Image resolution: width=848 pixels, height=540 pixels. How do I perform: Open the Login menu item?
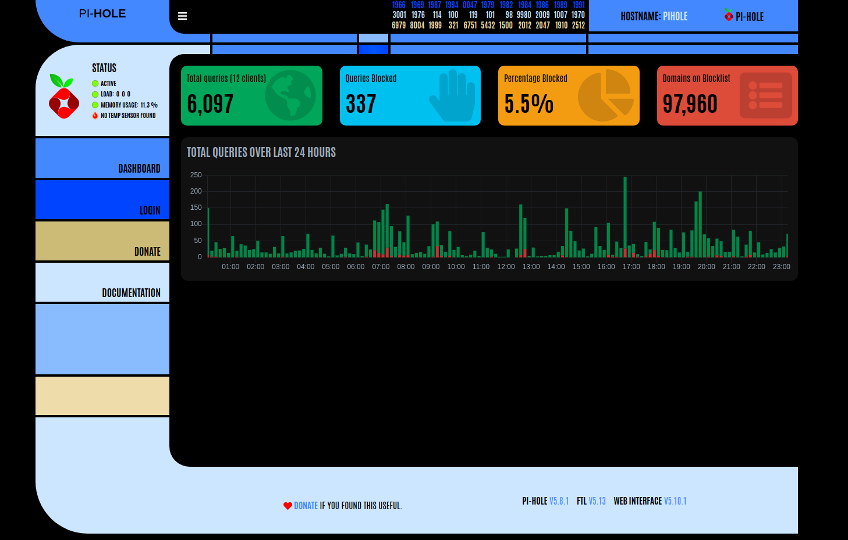coord(102,199)
